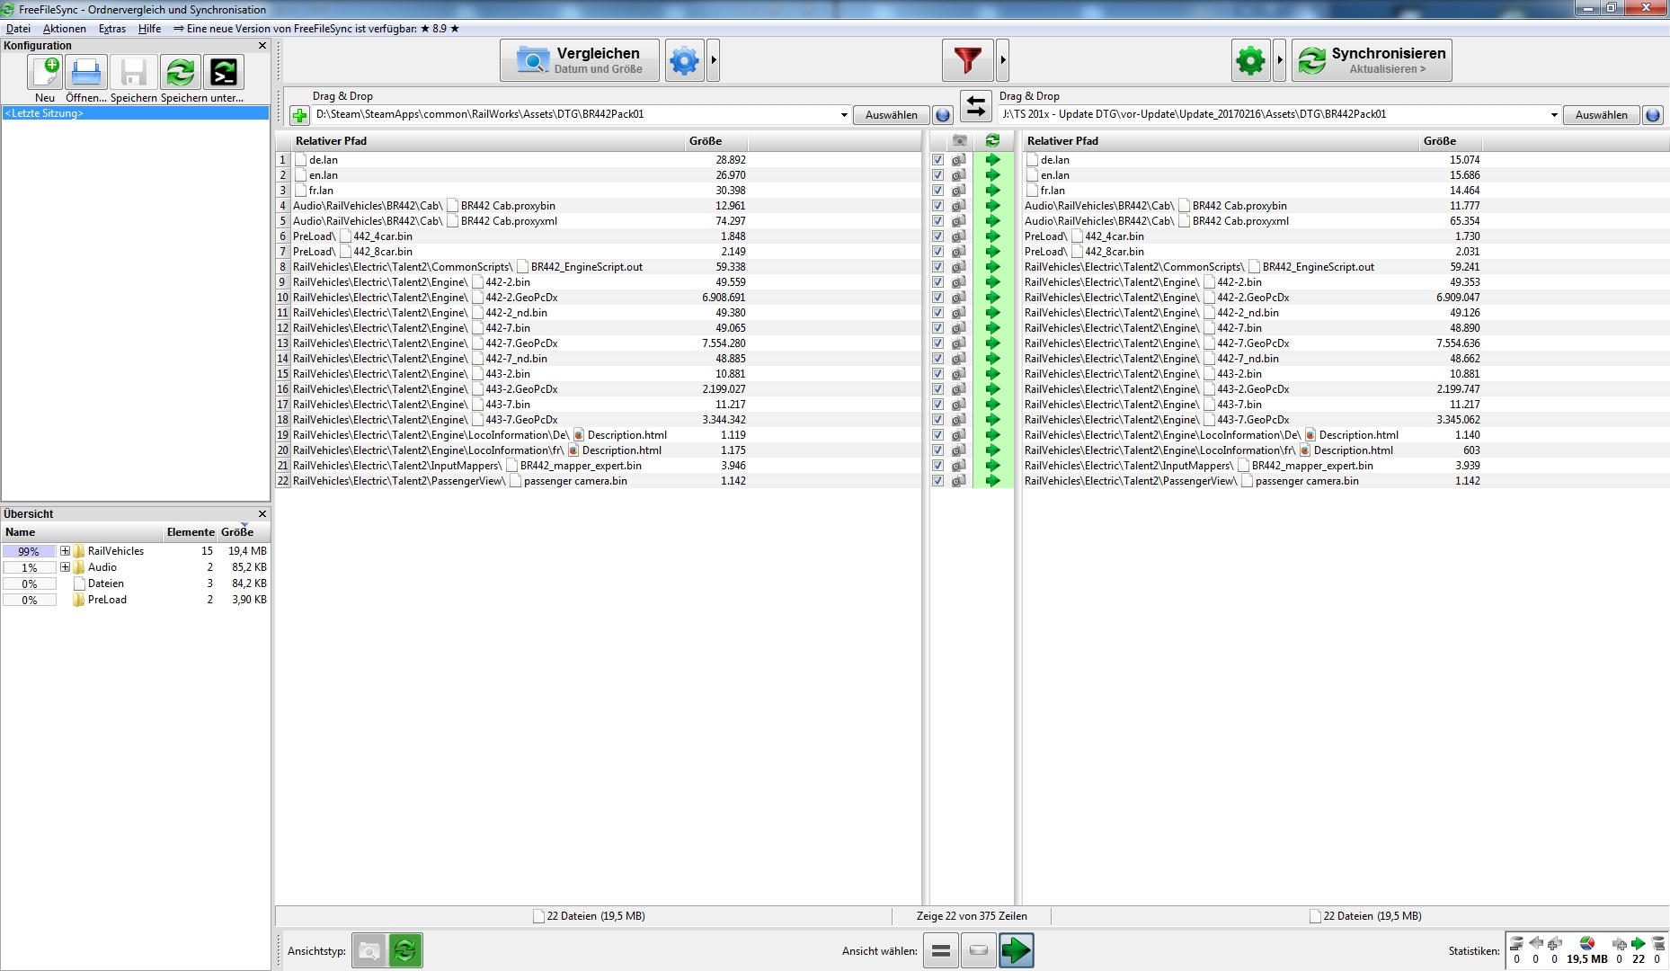Click Auswählen for the left folder
The height and width of the screenshot is (971, 1670).
click(x=892, y=115)
